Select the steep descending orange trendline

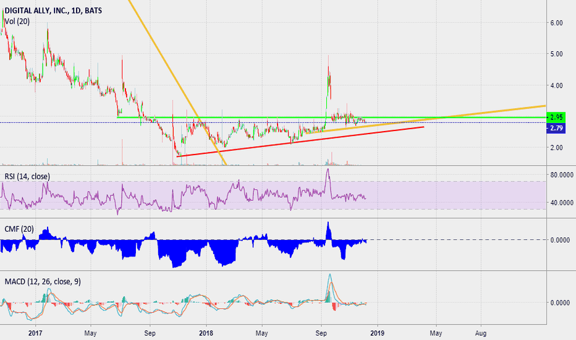177,82
